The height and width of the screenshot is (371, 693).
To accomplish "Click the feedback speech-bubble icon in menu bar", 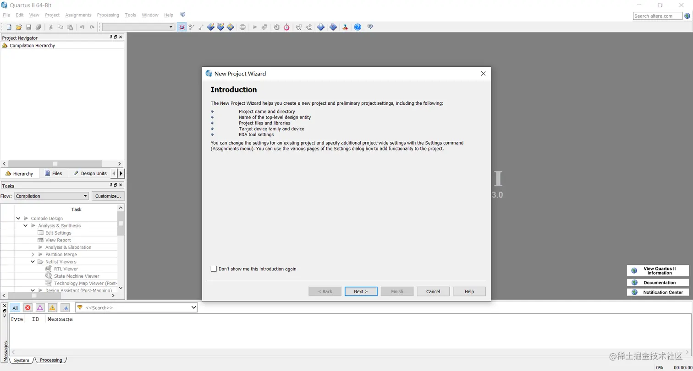I will [x=183, y=15].
